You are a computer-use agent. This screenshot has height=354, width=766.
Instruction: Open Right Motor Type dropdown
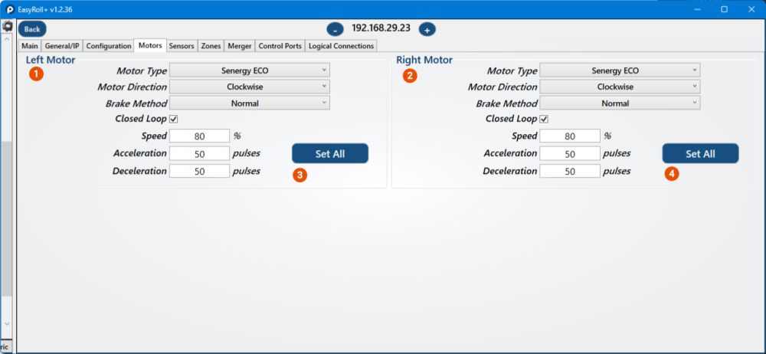(620, 70)
